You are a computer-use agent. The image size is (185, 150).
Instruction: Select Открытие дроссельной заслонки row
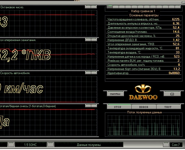[144, 36]
